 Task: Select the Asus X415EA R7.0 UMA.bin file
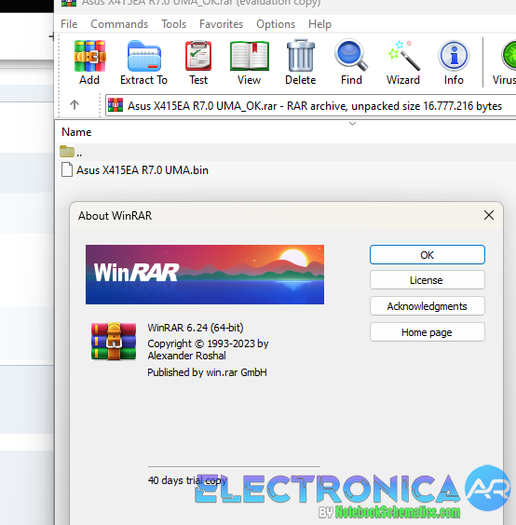135,170
